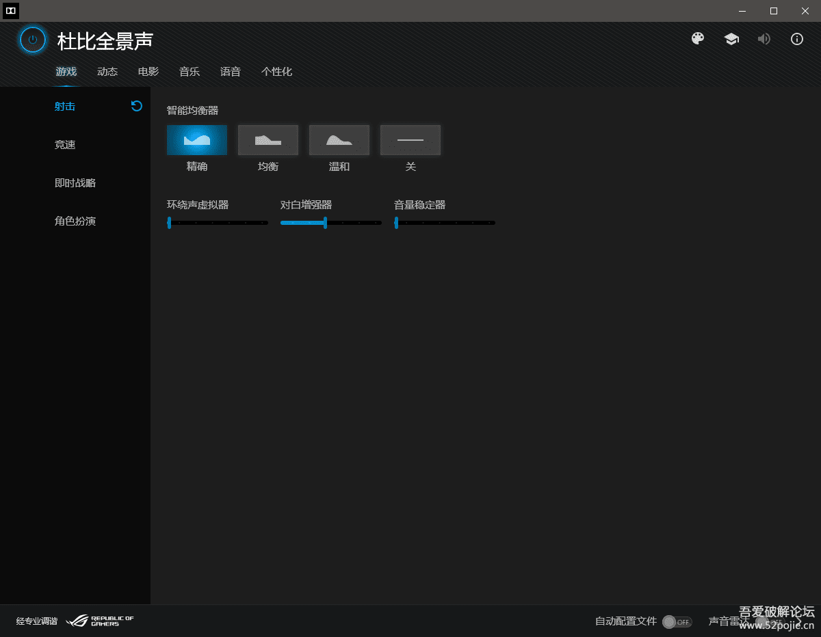This screenshot has height=637, width=821.
Task: Click the 对白增强器 slider handle
Action: click(325, 223)
